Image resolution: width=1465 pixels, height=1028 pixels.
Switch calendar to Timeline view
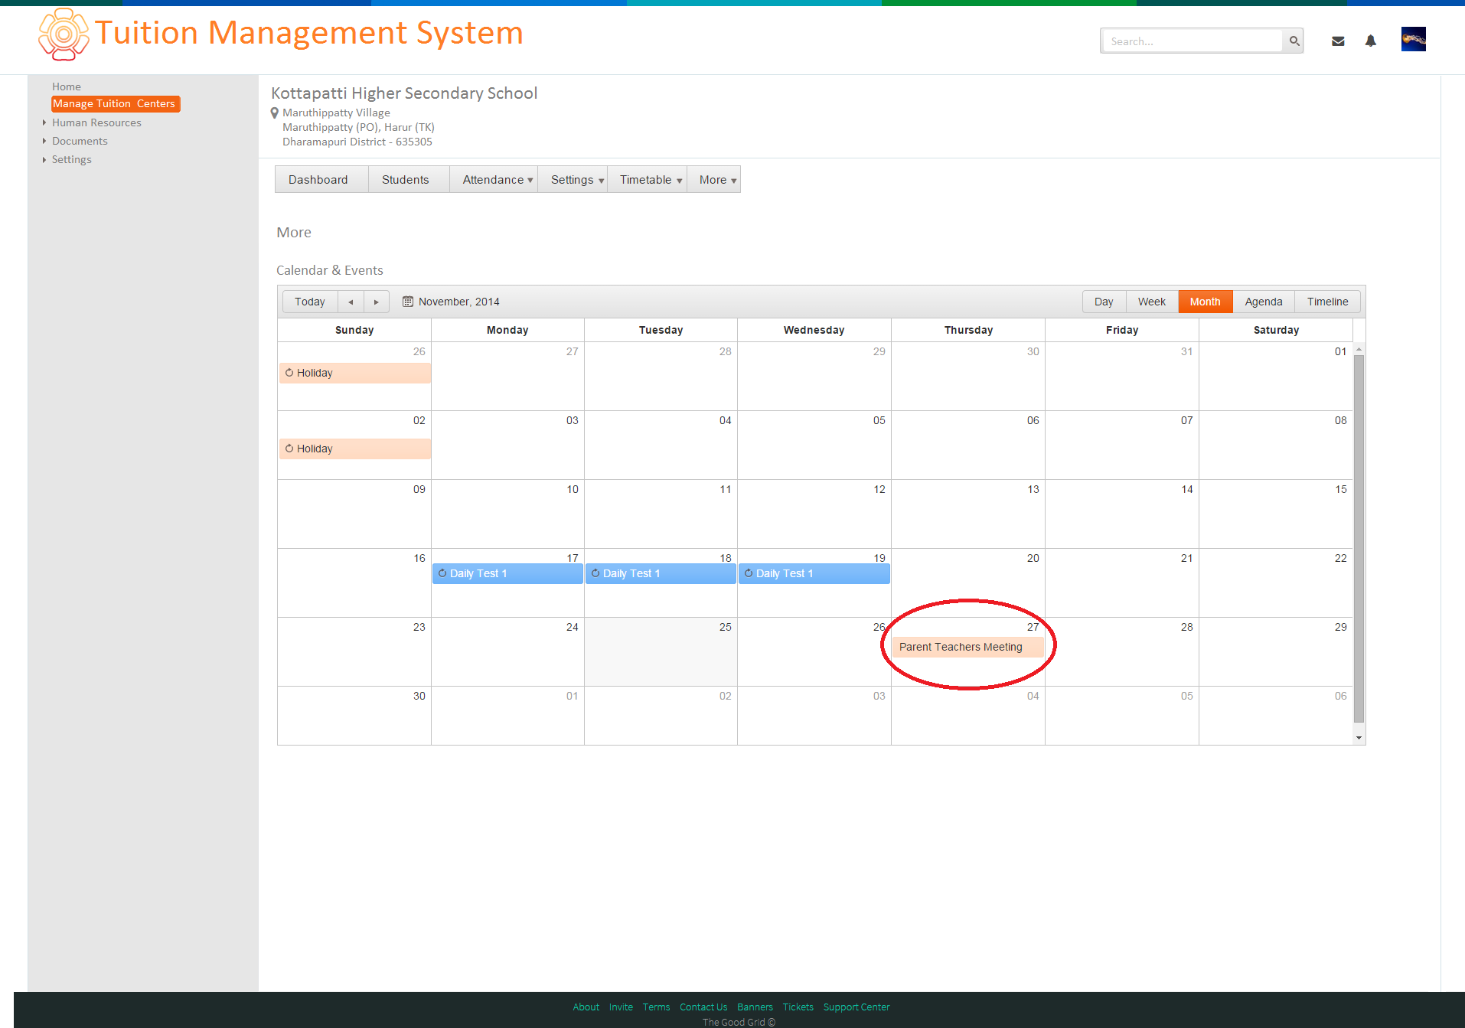(x=1328, y=302)
